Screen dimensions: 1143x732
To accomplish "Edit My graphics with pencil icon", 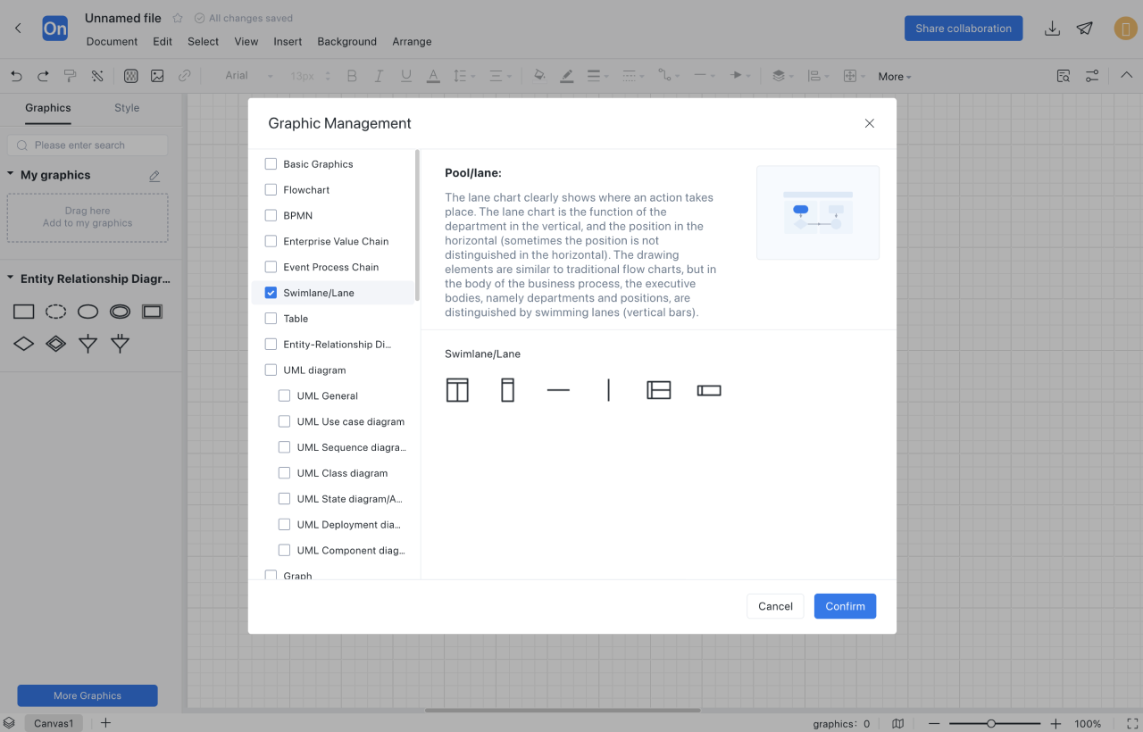I will click(154, 176).
